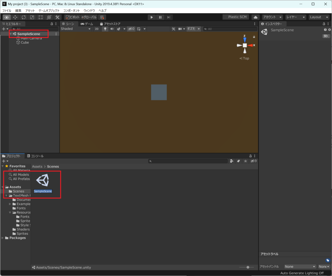Select the Rect transform tool
This screenshot has width=332, height=276.
41,18
